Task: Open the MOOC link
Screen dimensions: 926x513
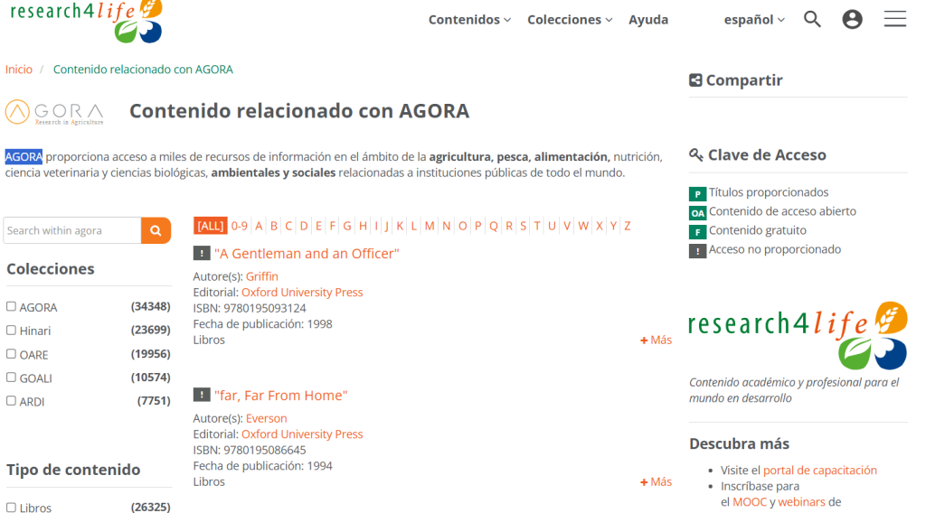Action: click(x=750, y=502)
